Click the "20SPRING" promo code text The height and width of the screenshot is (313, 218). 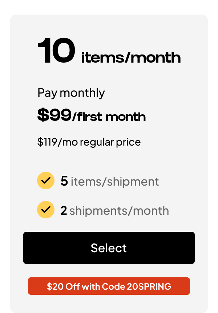[x=149, y=286]
